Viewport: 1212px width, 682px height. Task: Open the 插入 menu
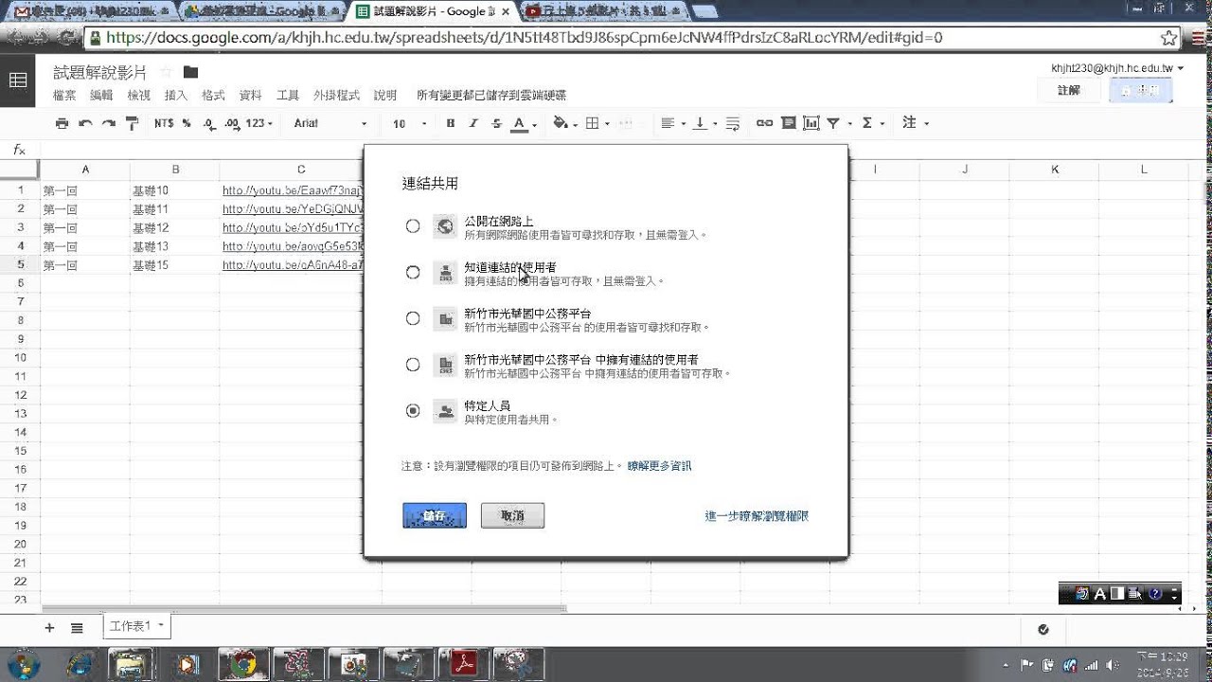(176, 96)
